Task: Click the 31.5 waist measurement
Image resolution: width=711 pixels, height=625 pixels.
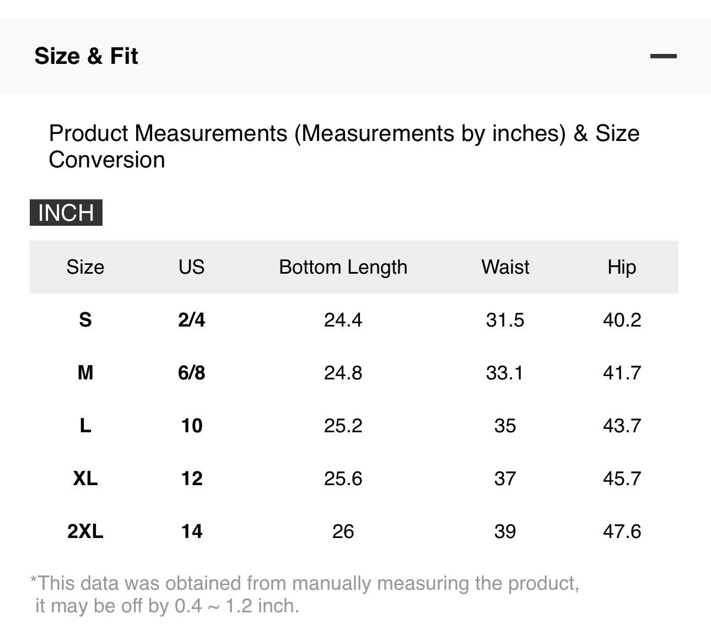Action: point(505,320)
